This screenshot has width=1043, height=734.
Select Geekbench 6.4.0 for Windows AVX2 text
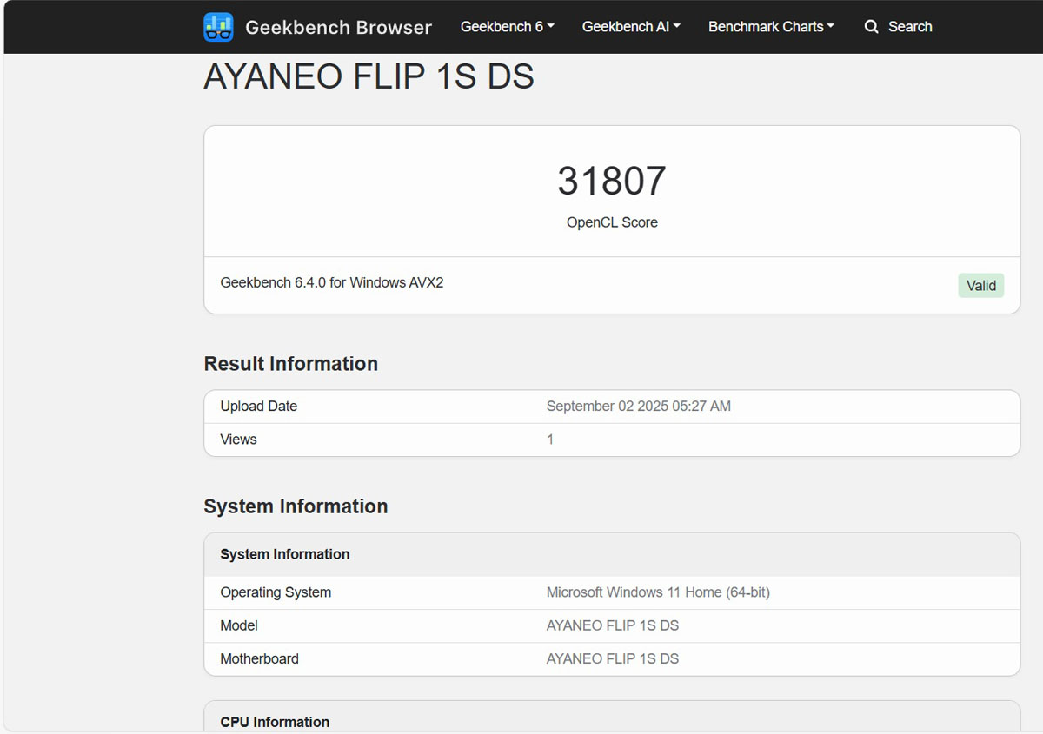point(332,282)
